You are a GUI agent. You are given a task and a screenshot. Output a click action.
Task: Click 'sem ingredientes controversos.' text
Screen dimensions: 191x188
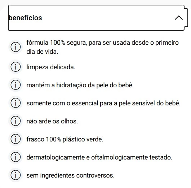(71, 175)
